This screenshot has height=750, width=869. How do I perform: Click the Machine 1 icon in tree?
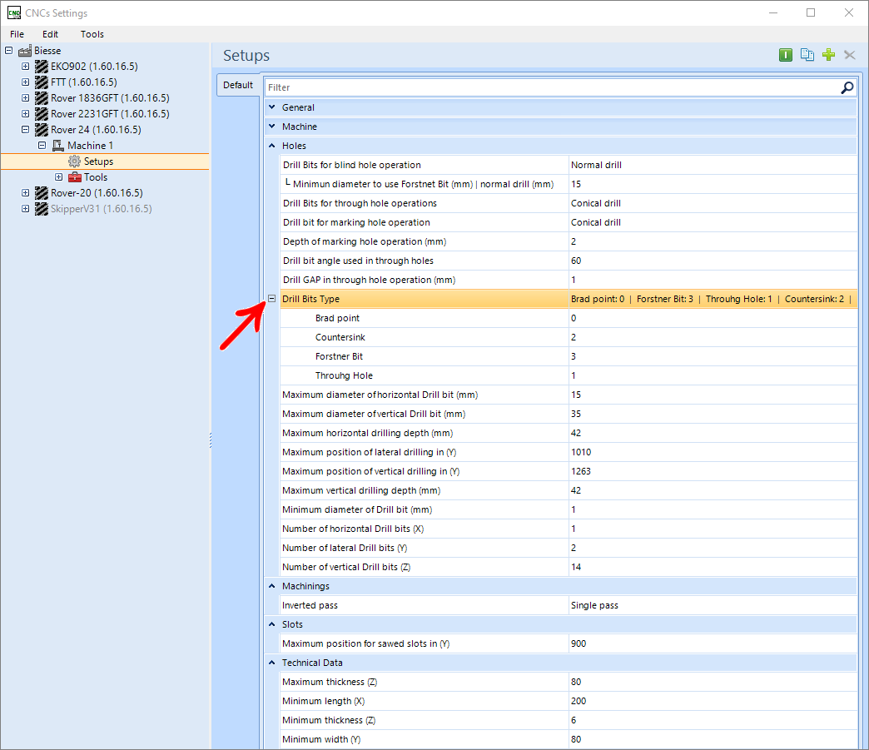click(x=57, y=146)
